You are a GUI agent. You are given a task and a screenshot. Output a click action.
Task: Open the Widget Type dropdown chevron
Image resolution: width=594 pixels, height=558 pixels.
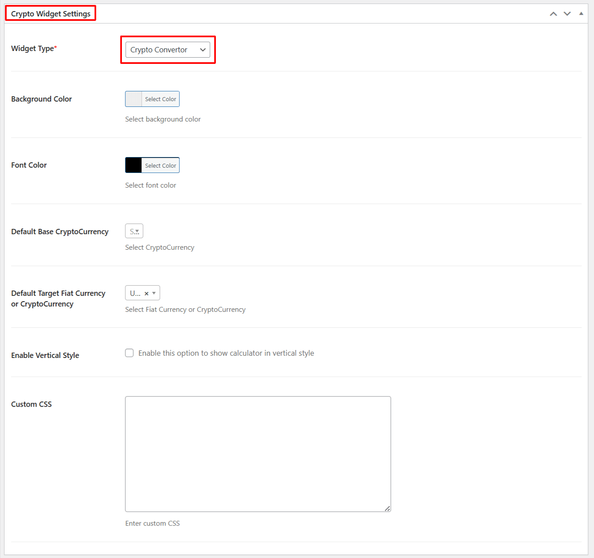coord(203,50)
